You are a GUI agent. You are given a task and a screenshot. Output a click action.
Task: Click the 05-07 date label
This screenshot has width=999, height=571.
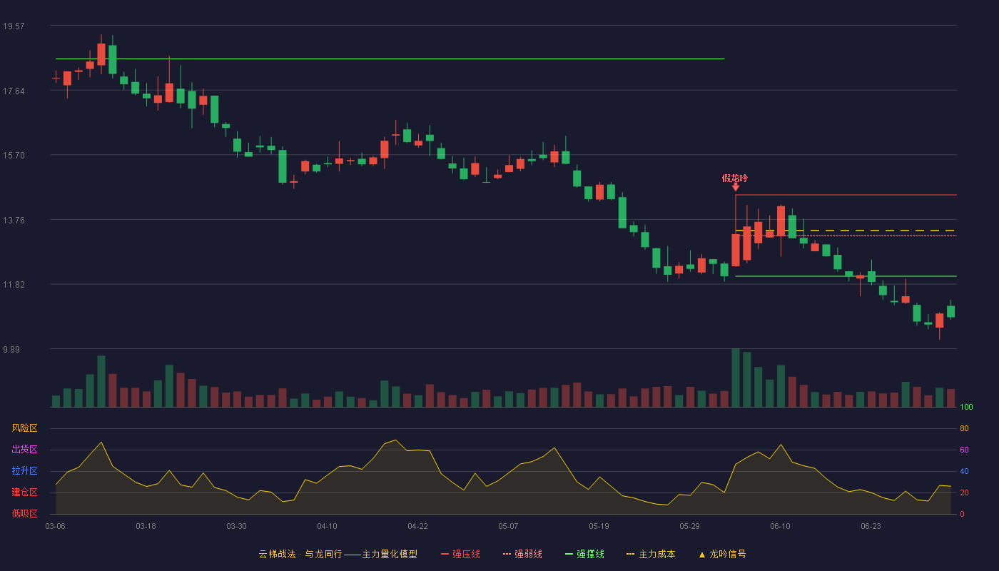(x=508, y=526)
